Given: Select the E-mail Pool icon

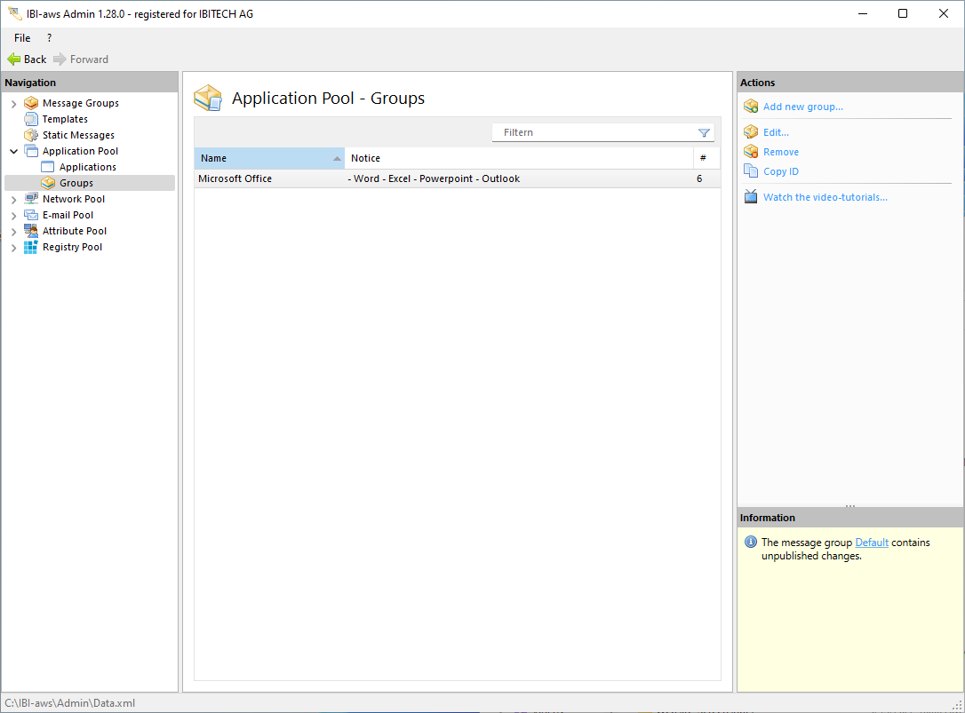Looking at the screenshot, I should pos(31,215).
